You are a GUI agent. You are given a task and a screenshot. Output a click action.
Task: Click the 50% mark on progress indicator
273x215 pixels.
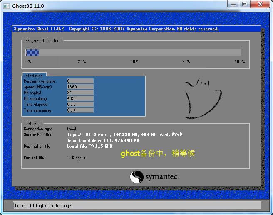134,61
